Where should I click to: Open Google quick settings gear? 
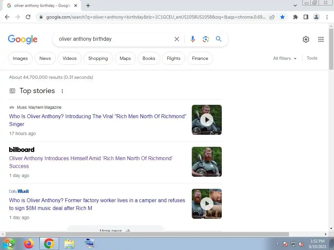(x=306, y=39)
